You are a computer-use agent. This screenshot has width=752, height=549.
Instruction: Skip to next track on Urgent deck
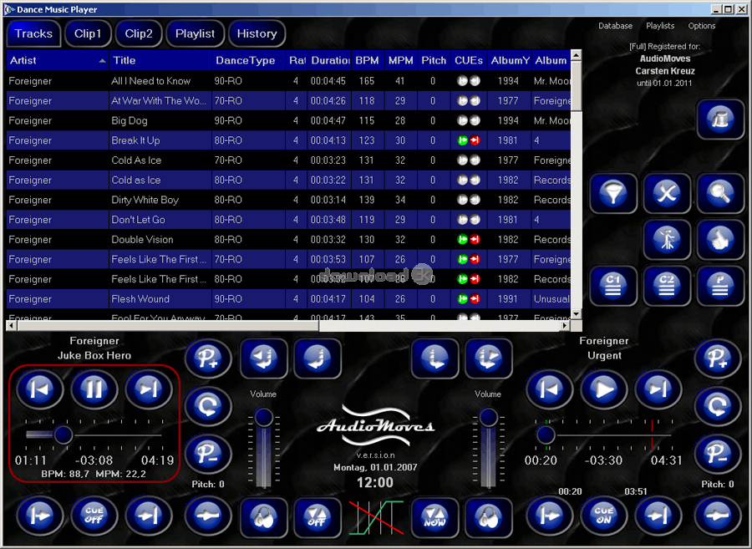pos(658,389)
